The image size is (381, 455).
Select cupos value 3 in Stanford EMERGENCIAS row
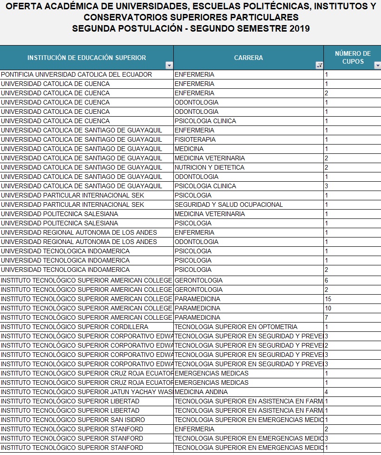click(352, 438)
